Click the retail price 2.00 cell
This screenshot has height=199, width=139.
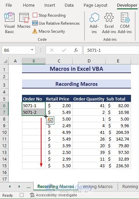59,106
